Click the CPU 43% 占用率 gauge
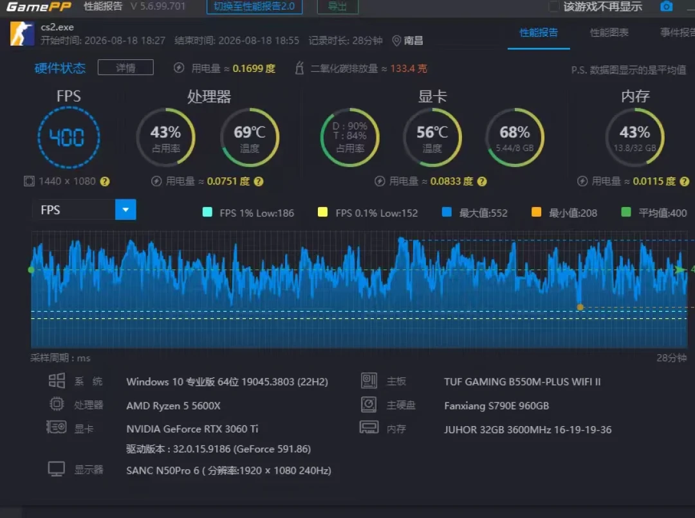Viewport: 695px width, 518px height. click(166, 138)
